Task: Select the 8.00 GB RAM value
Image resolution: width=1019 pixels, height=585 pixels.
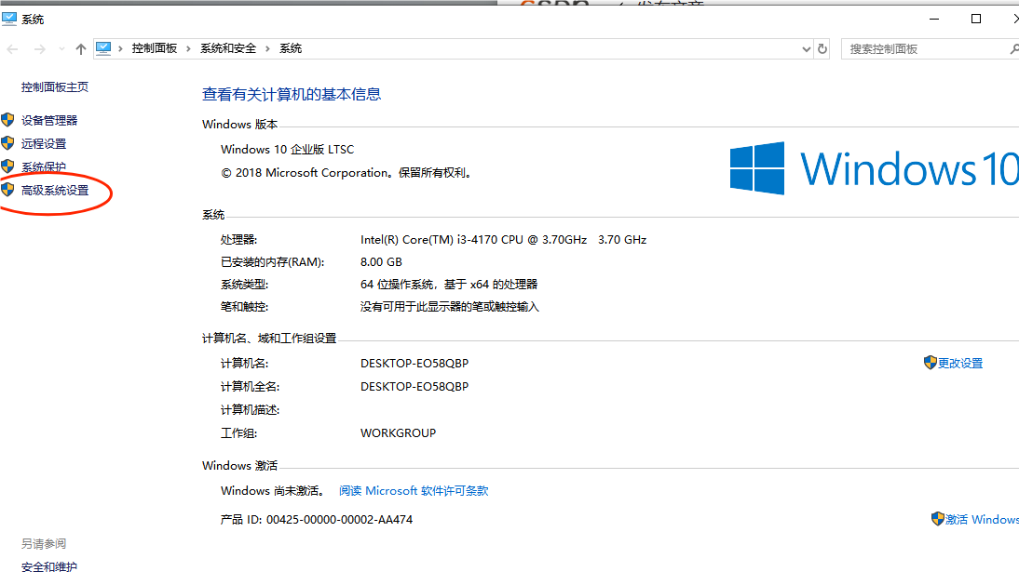Action: 382,262
